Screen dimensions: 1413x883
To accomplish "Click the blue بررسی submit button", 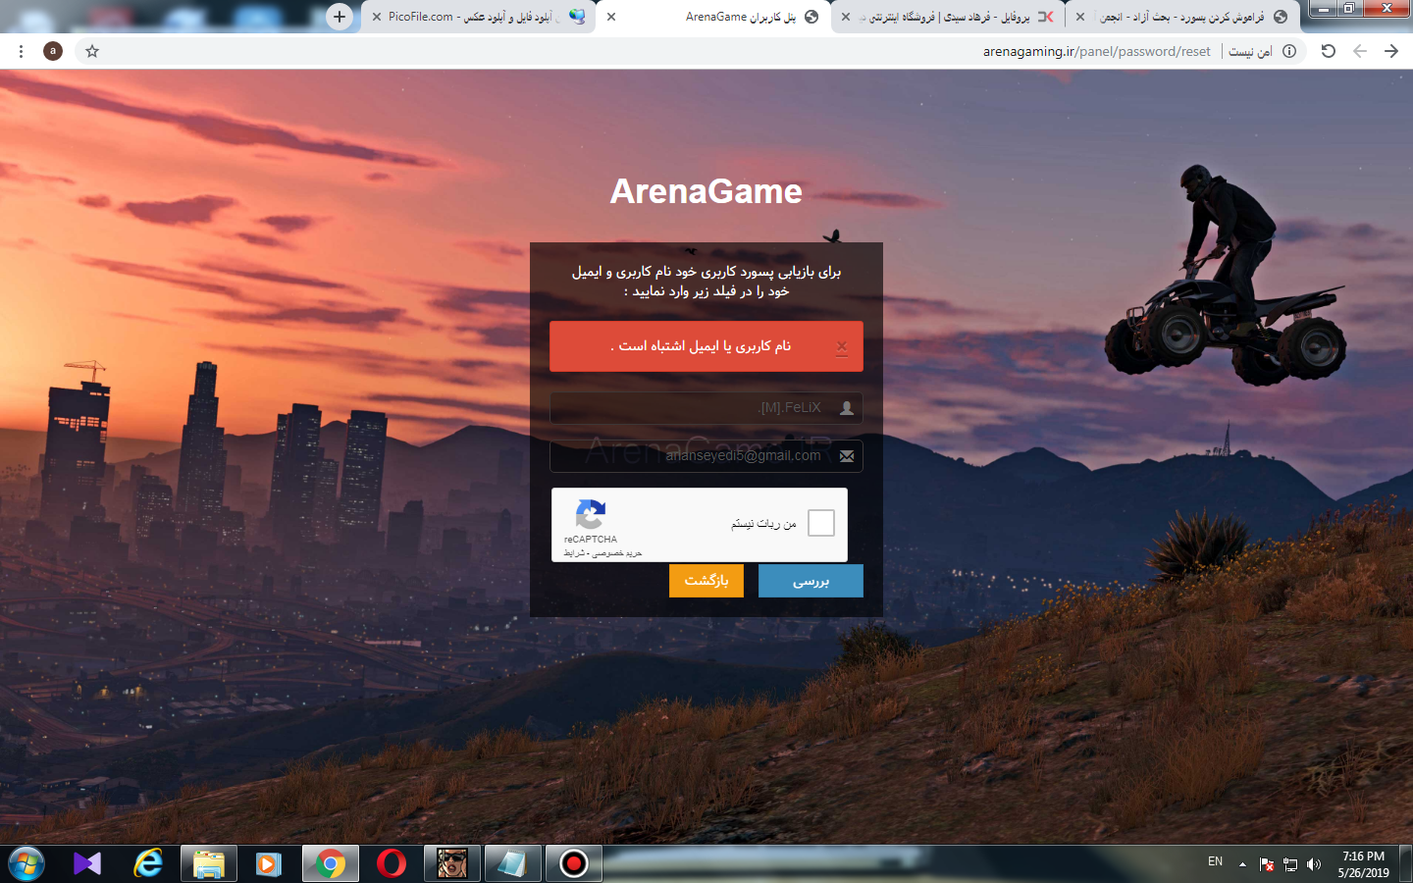I will click(811, 581).
